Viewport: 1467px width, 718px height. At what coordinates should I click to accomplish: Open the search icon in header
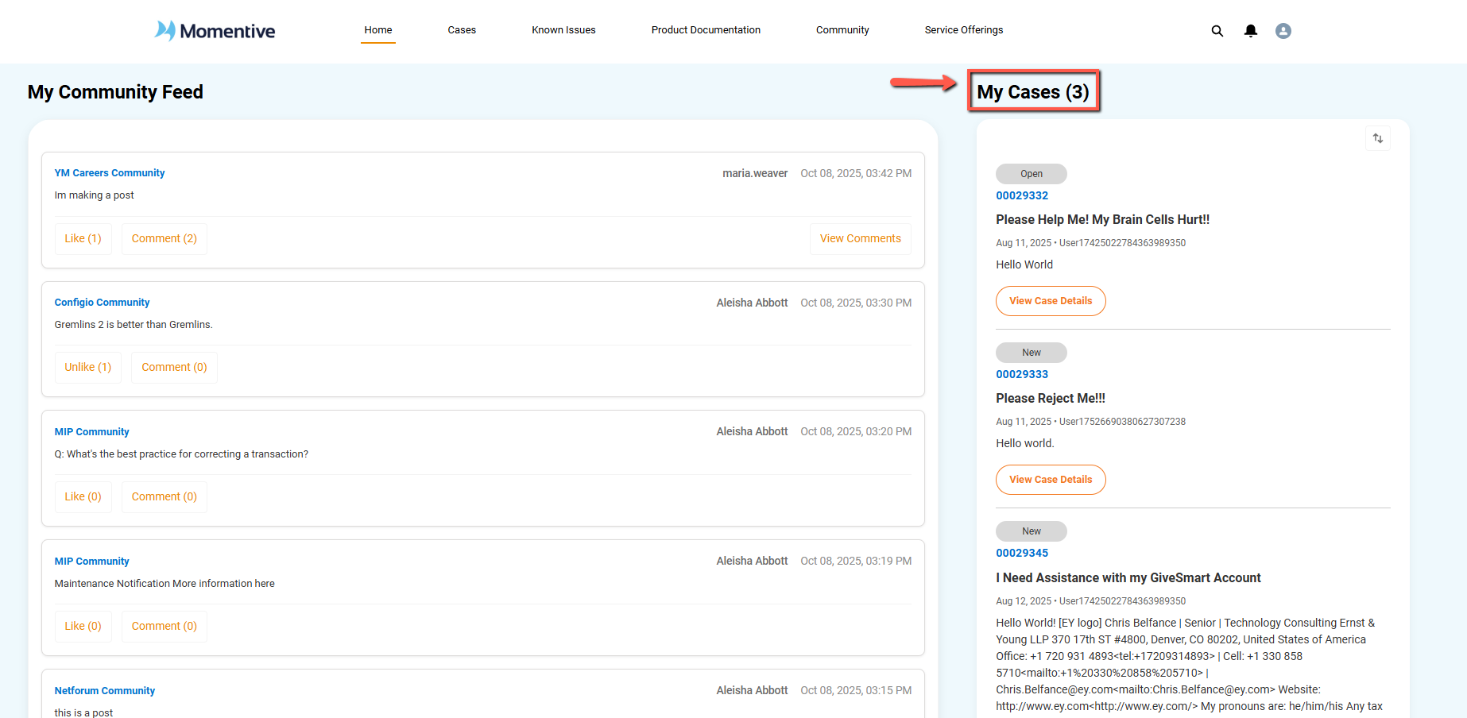coord(1217,31)
